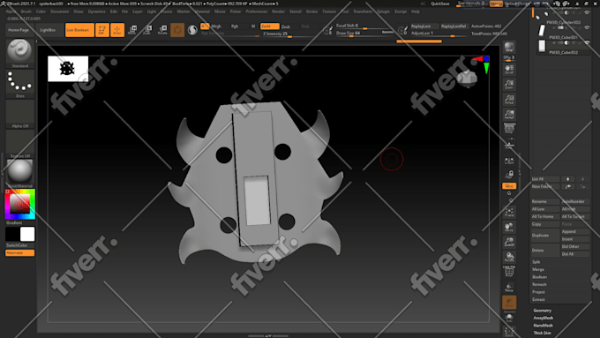Click the spider thumbnail reference image
The height and width of the screenshot is (338, 600).
tap(68, 69)
